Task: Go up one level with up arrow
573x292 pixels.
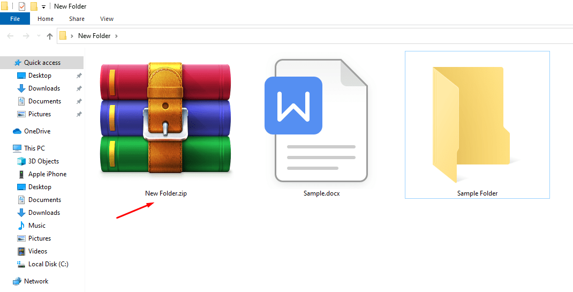Action: tap(50, 36)
